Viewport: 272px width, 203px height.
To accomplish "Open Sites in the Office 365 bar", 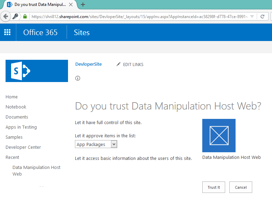I will [82, 33].
